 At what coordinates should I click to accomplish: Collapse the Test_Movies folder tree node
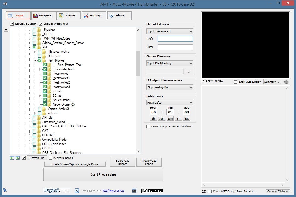(35, 60)
